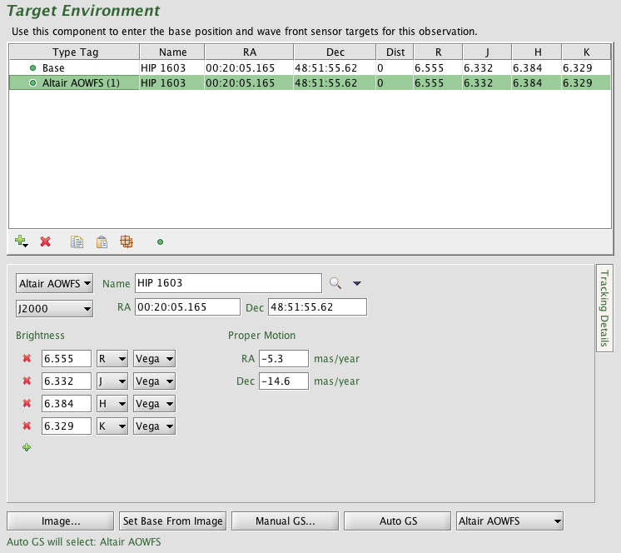621x553 pixels.
Task: Click the Altair AOWFS row H value 6.384
Action: coord(537,82)
